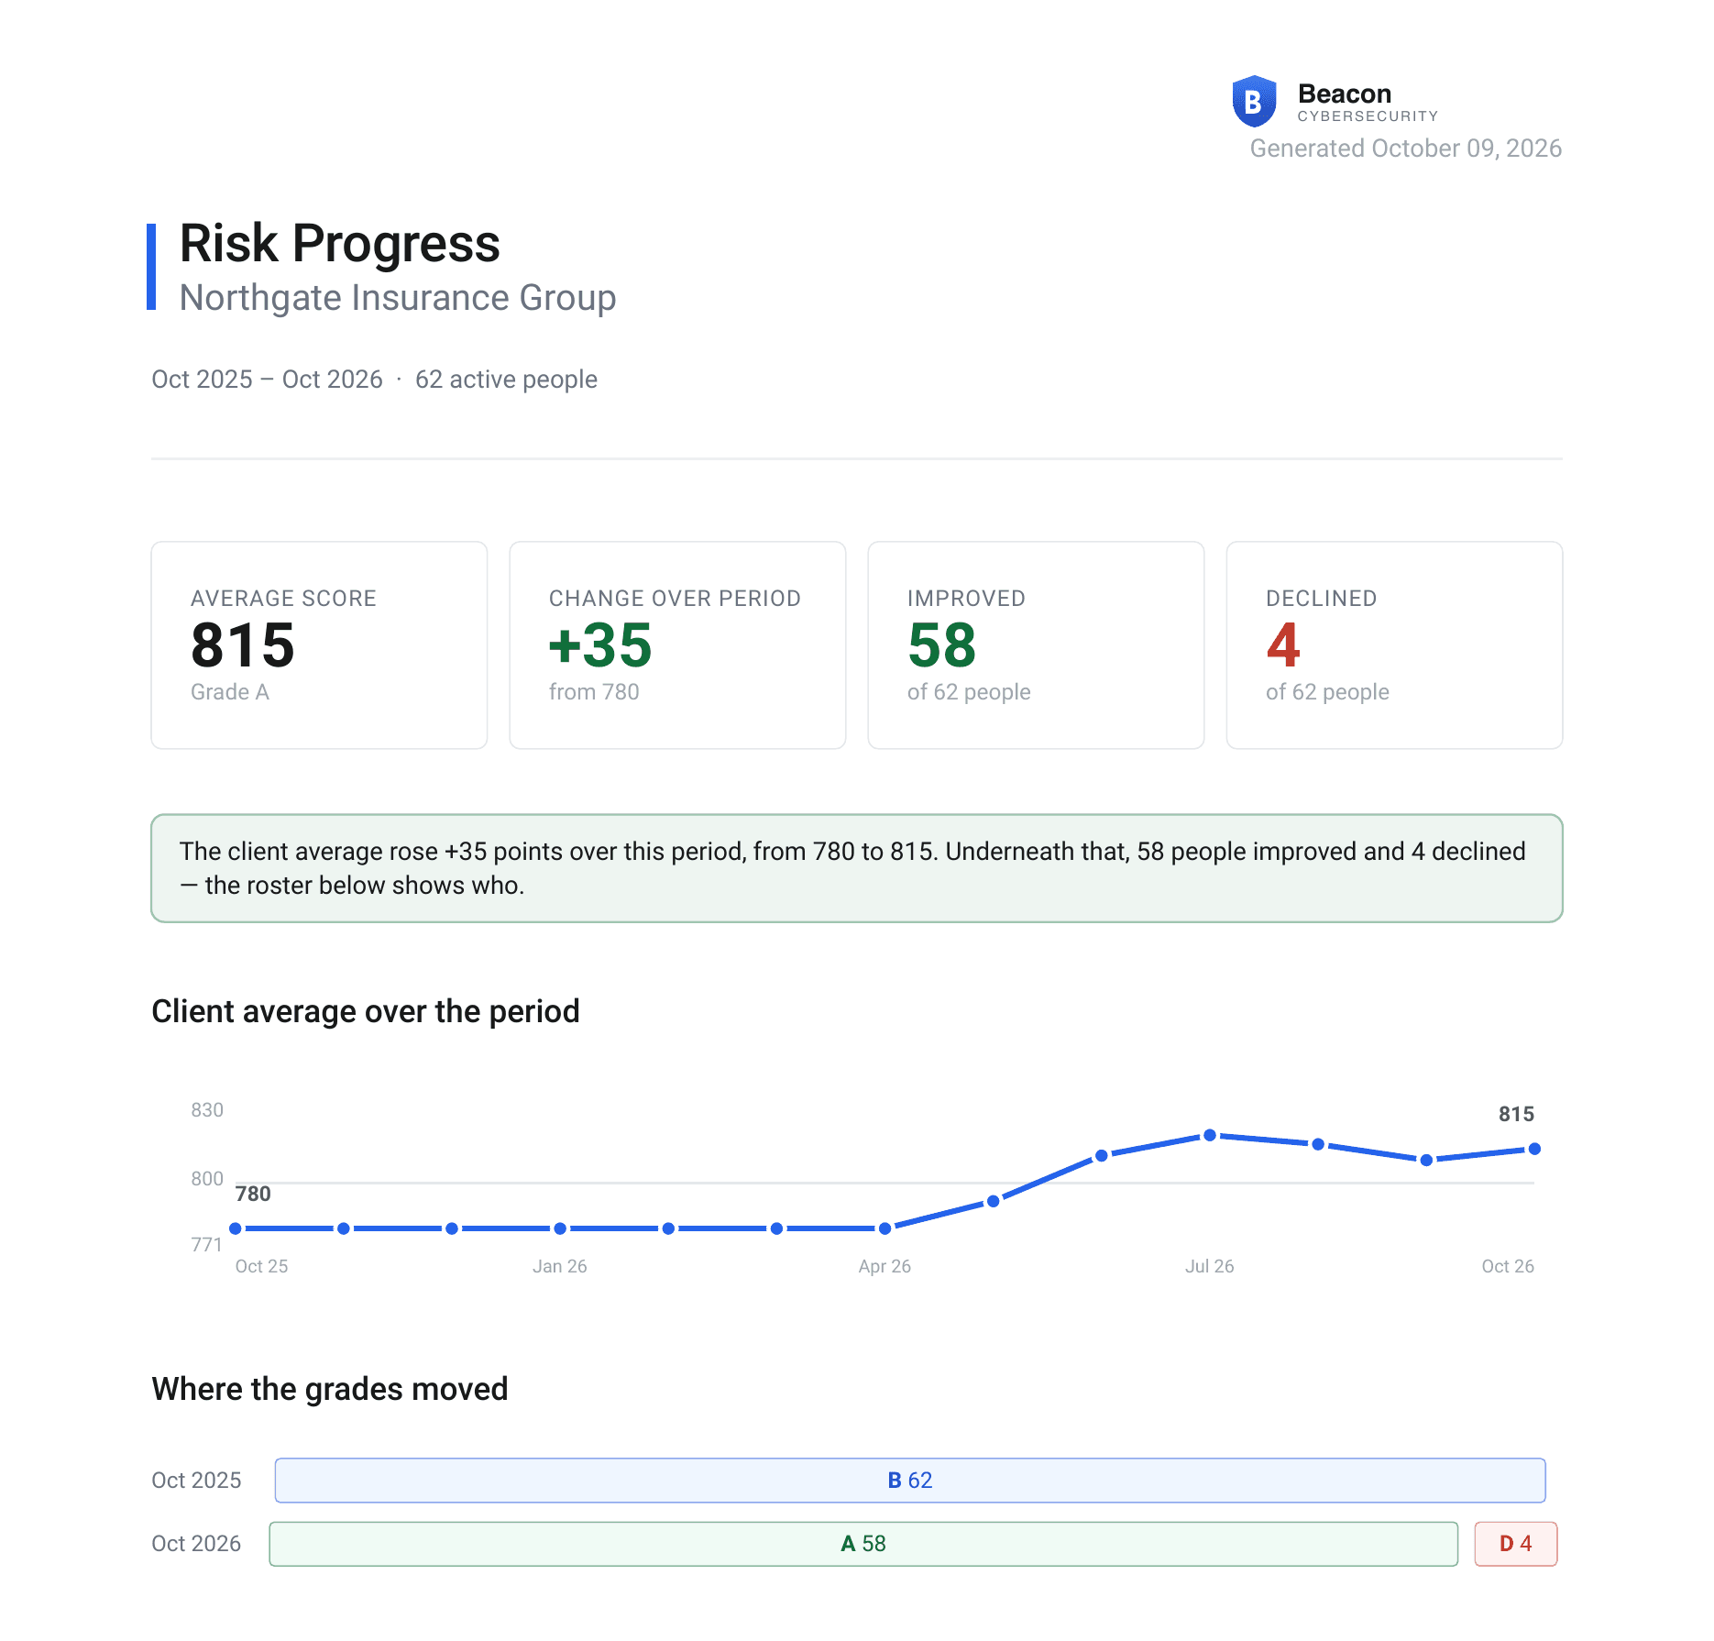This screenshot has height=1641, width=1714.
Task: Click the 830 y-axis label
Action: click(x=207, y=1110)
